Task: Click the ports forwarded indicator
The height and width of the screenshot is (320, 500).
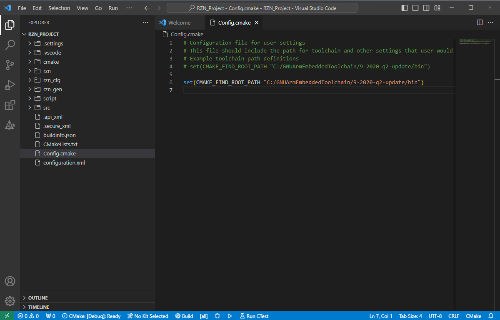Action: click(50, 316)
